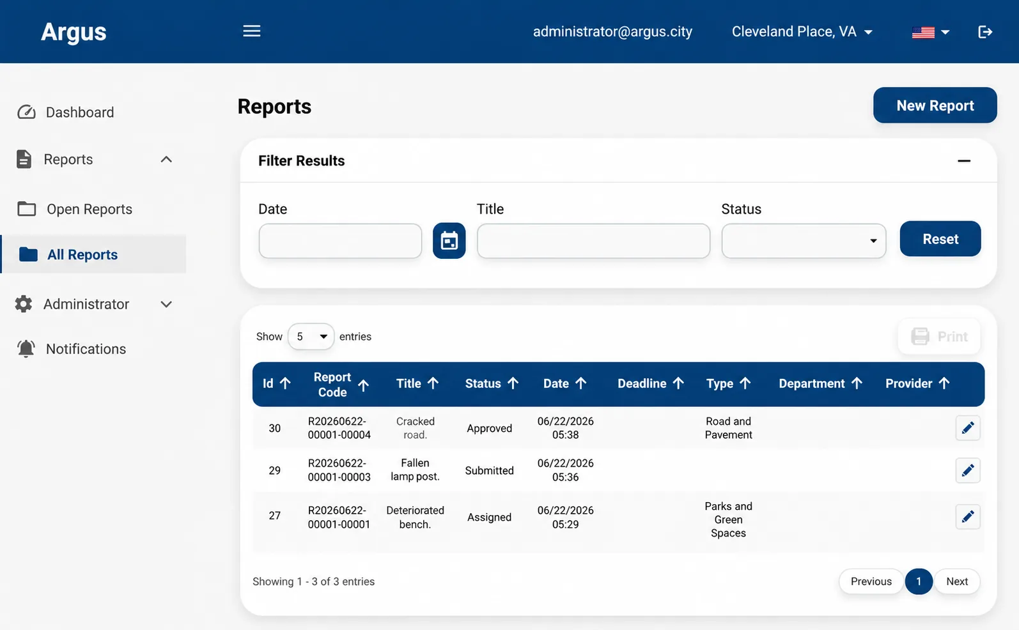Open the US flag language selector
The image size is (1019, 630).
point(930,32)
